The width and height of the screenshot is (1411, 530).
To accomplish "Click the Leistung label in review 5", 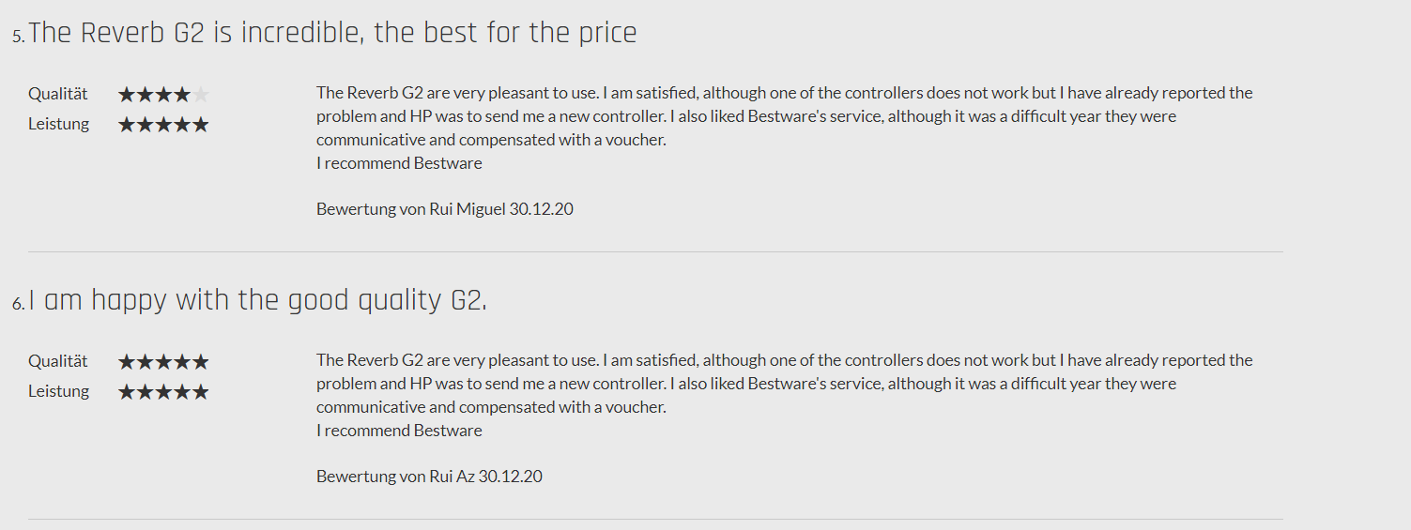I will (58, 124).
